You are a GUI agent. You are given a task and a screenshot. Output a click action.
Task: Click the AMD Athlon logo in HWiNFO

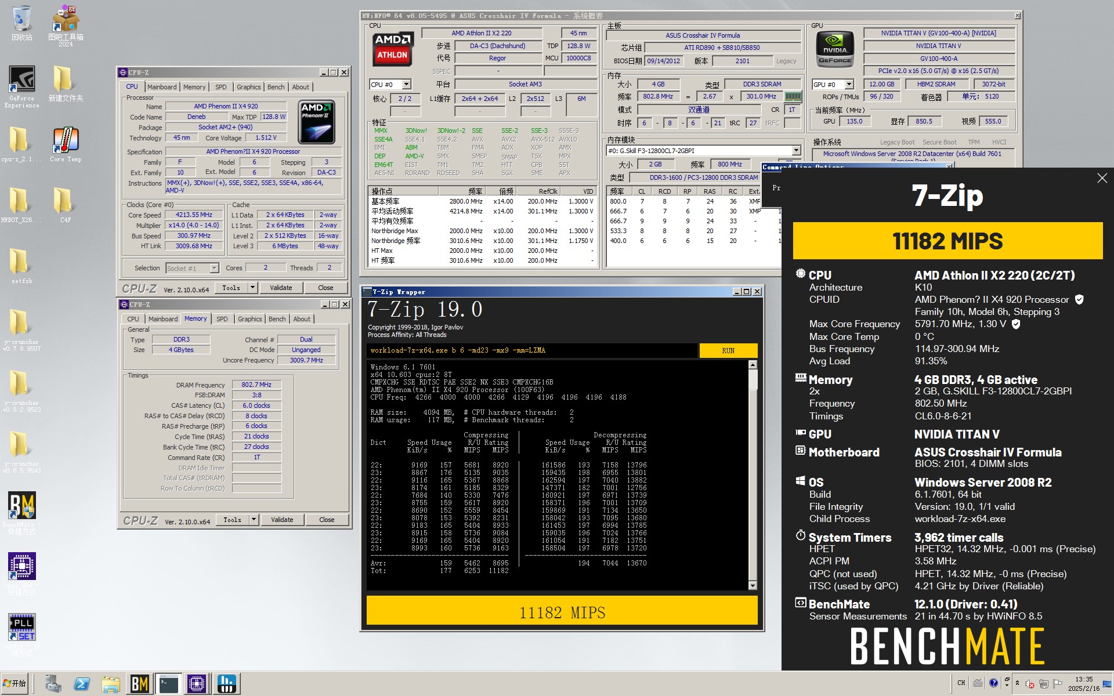392,49
